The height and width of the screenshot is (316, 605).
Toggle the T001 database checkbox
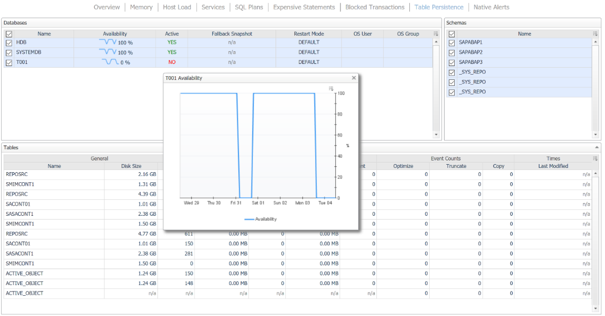[9, 62]
